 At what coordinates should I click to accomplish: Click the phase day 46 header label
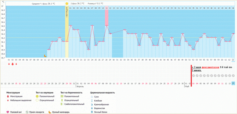(233, 8)
